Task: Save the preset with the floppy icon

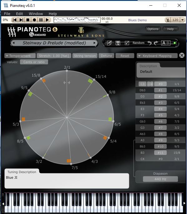Action: tap(118, 43)
